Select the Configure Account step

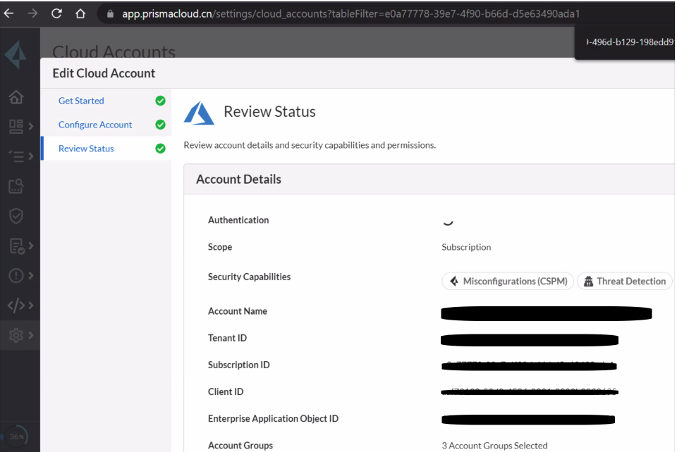(95, 125)
